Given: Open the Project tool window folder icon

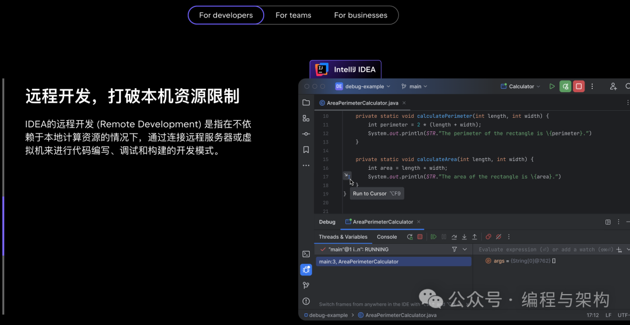Looking at the screenshot, I should [306, 103].
